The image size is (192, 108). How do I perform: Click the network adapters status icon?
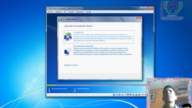click(119, 95)
